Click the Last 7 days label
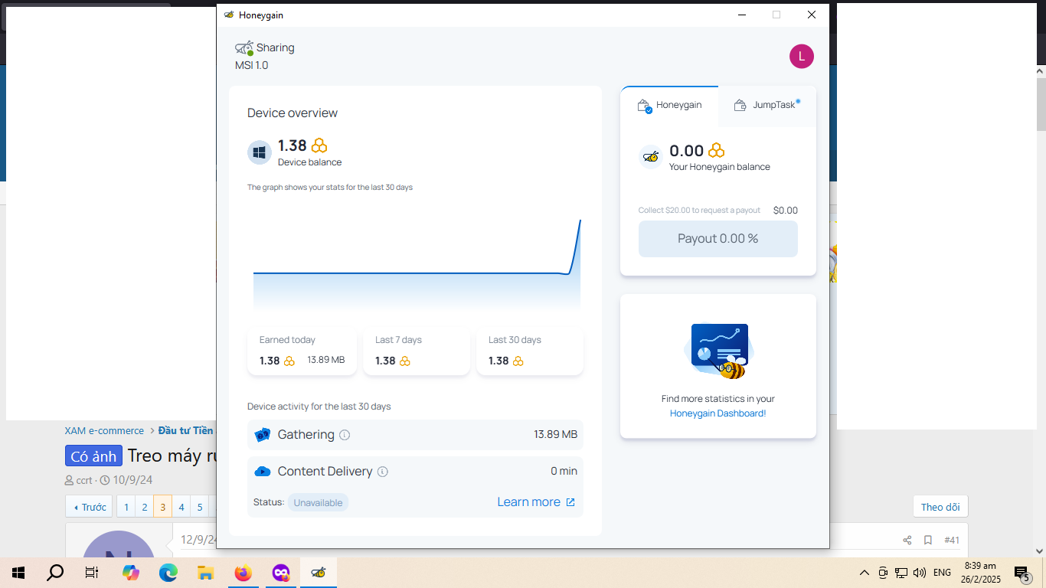This screenshot has width=1046, height=588. [x=398, y=340]
